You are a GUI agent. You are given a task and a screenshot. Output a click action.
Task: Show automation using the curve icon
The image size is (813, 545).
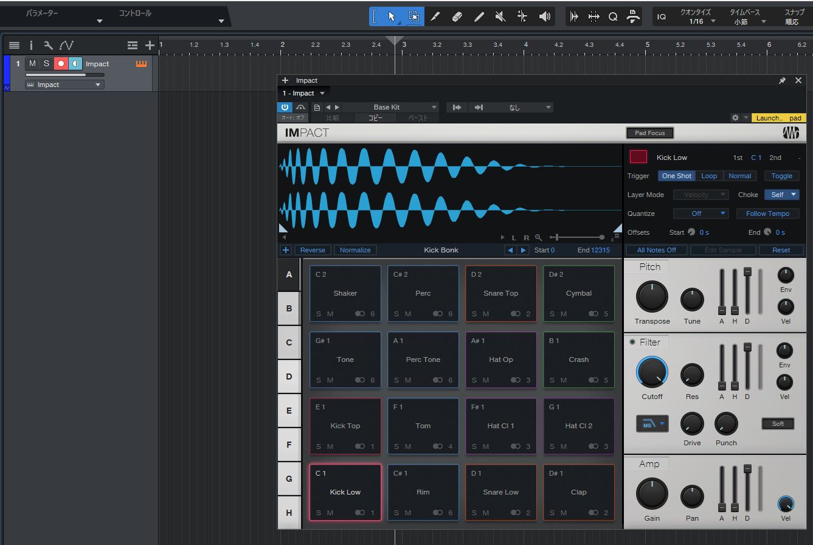coord(66,46)
